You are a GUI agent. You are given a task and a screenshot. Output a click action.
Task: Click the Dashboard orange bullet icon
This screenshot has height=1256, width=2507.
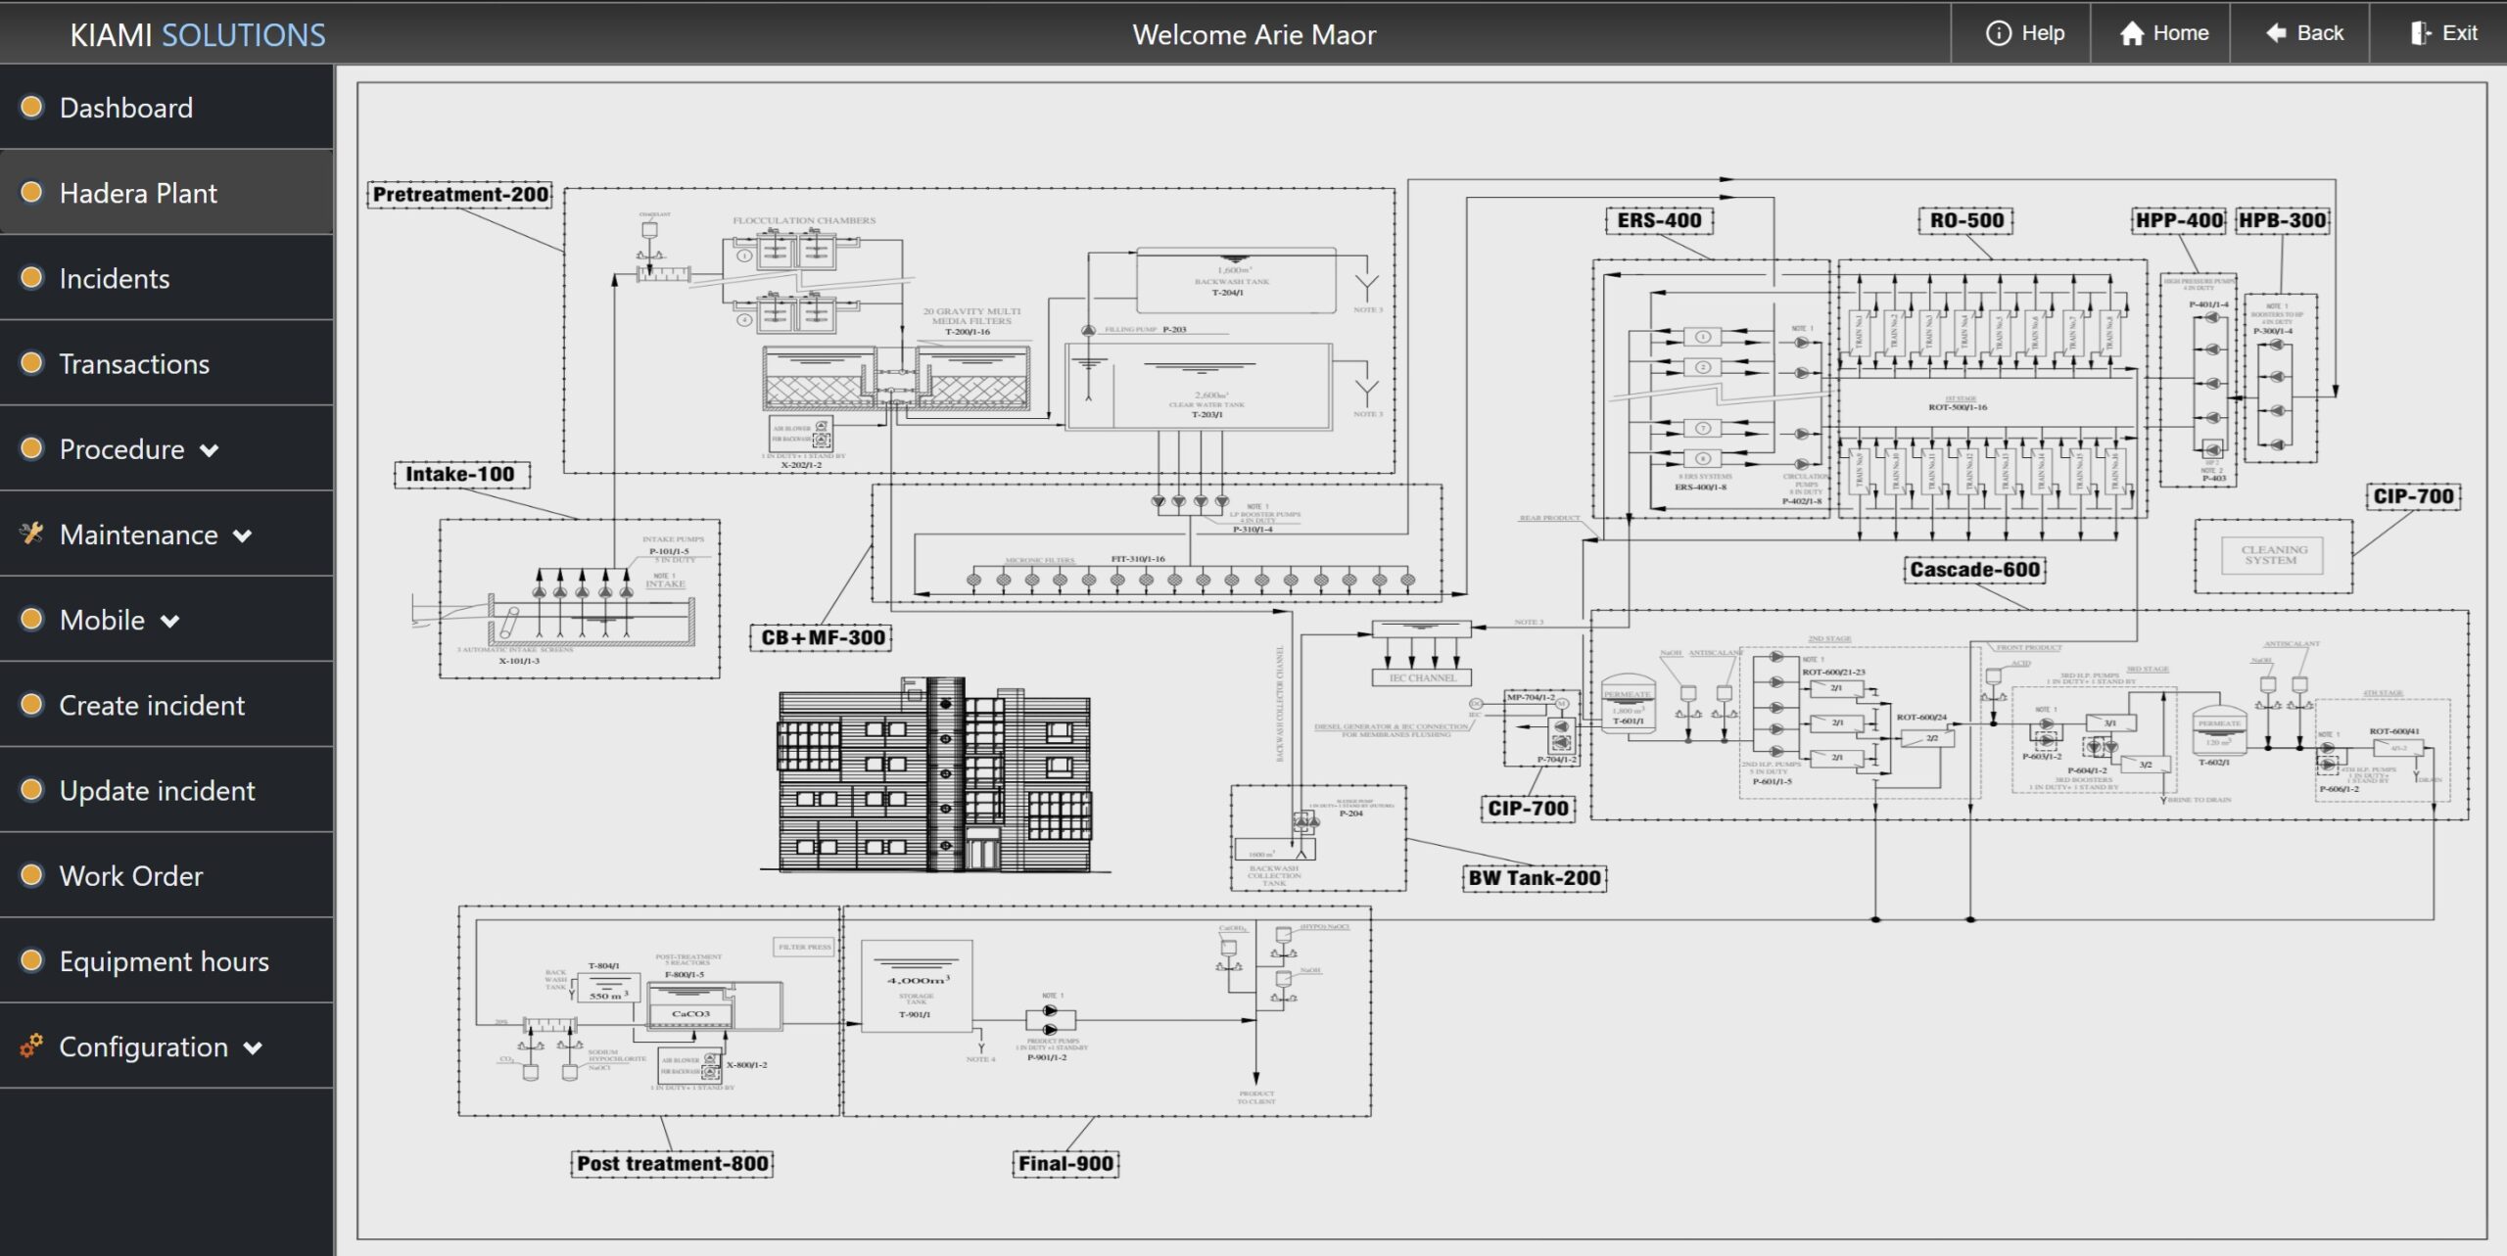[31, 107]
